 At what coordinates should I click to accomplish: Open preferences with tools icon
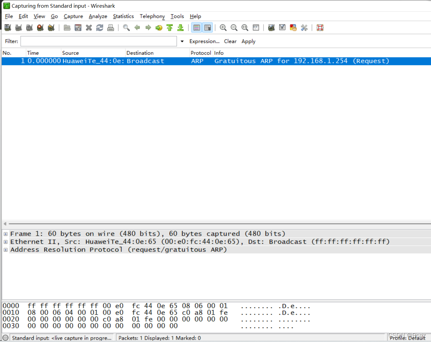tap(304, 28)
